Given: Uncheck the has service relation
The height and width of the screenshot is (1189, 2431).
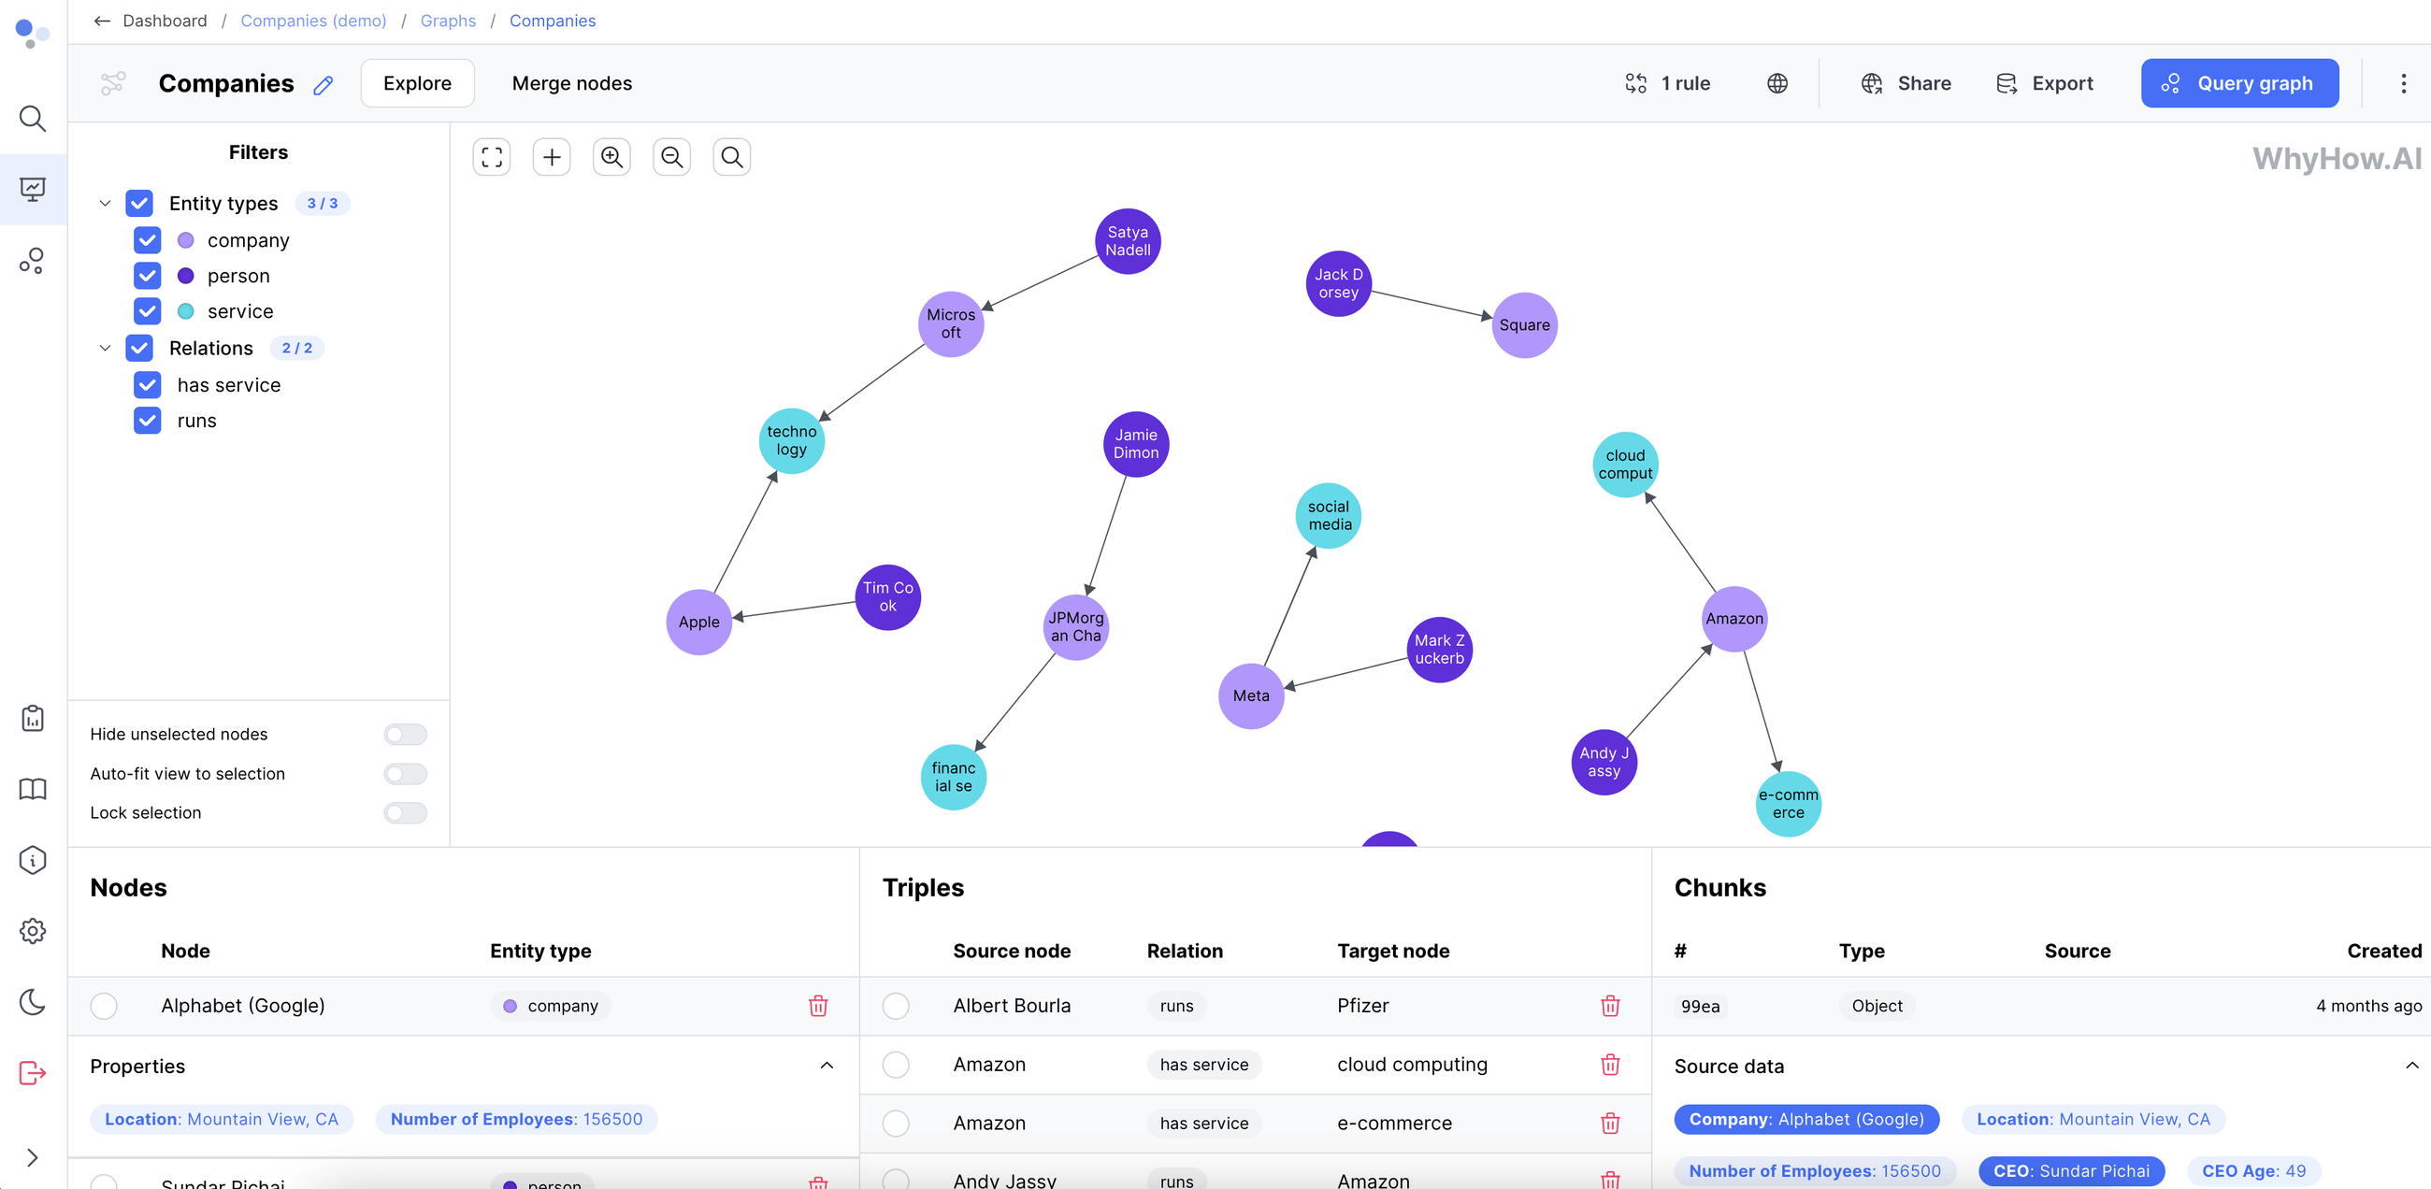Looking at the screenshot, I should [x=147, y=385].
